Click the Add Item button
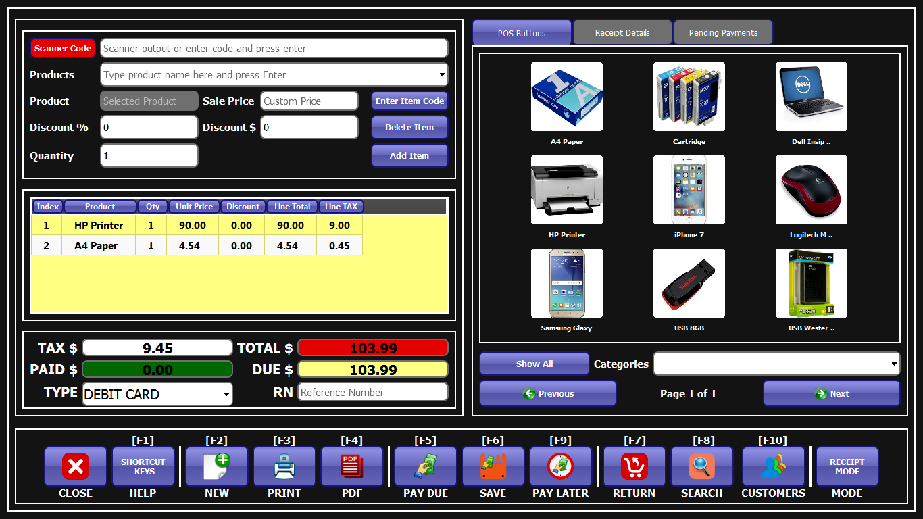This screenshot has height=519, width=923. coord(409,155)
